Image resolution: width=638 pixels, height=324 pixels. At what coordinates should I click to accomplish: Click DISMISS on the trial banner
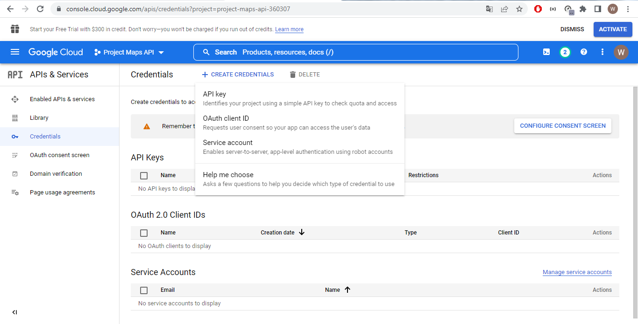click(x=572, y=29)
